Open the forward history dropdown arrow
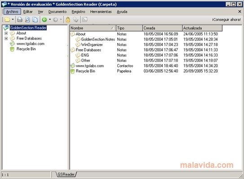Viewport: 244px width, 179px height. pyautogui.click(x=61, y=20)
